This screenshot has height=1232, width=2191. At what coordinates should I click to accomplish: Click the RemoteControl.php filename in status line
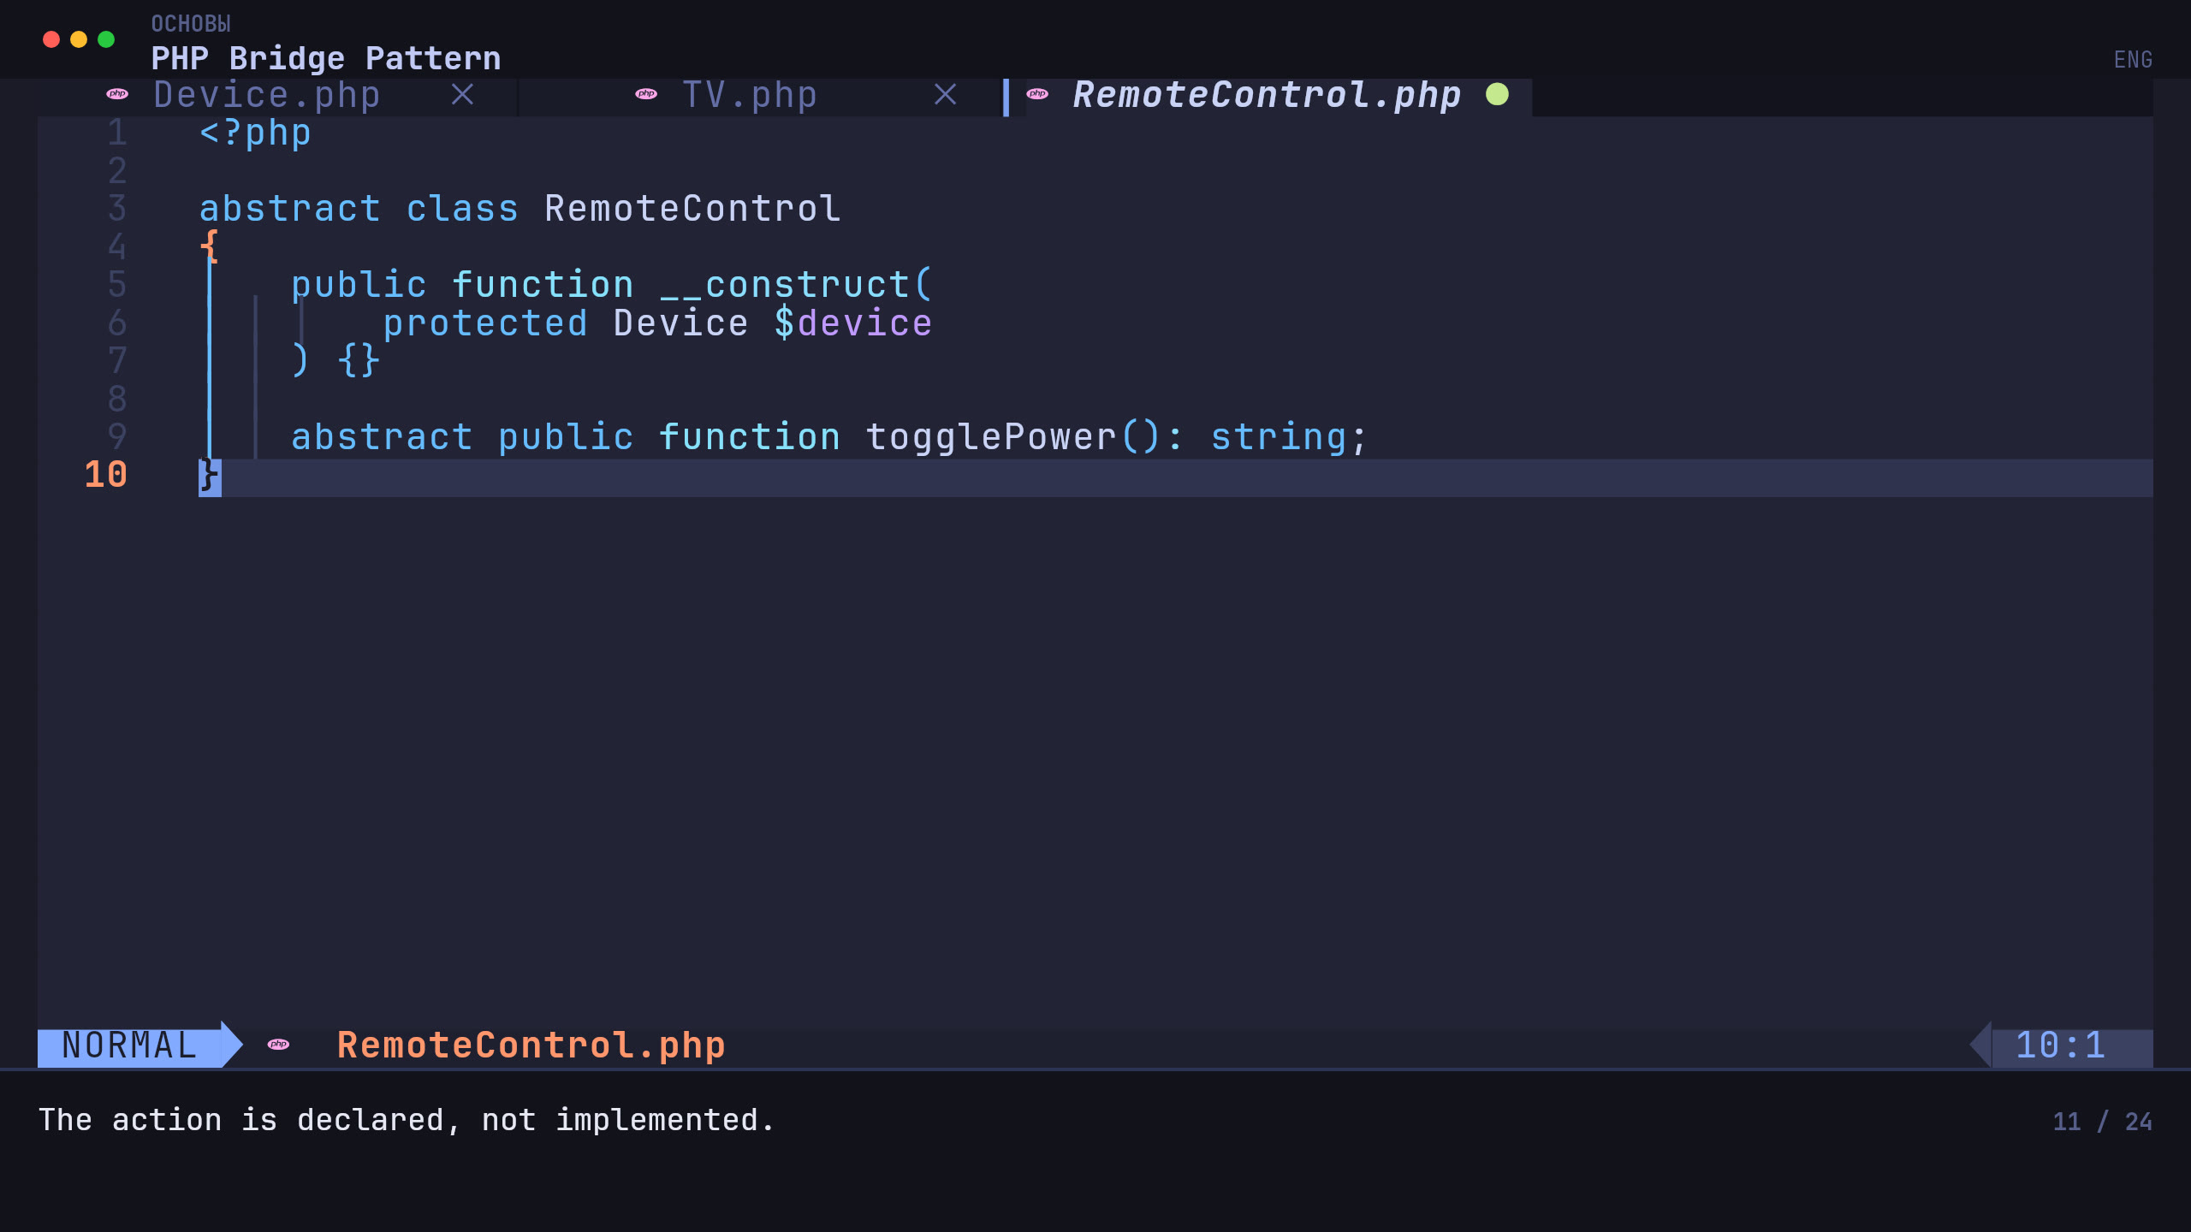pos(531,1045)
